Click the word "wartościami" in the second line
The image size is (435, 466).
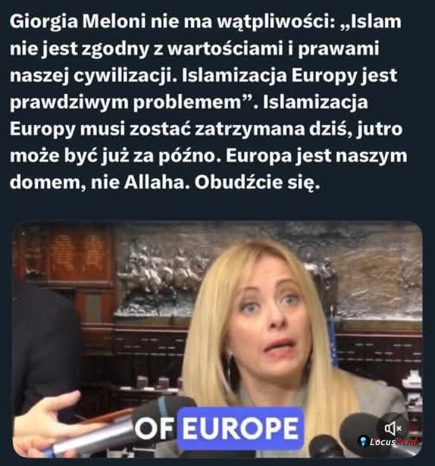point(226,49)
